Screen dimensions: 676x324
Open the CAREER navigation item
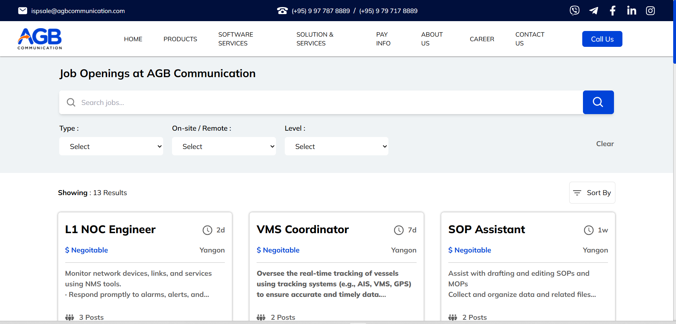(x=482, y=39)
